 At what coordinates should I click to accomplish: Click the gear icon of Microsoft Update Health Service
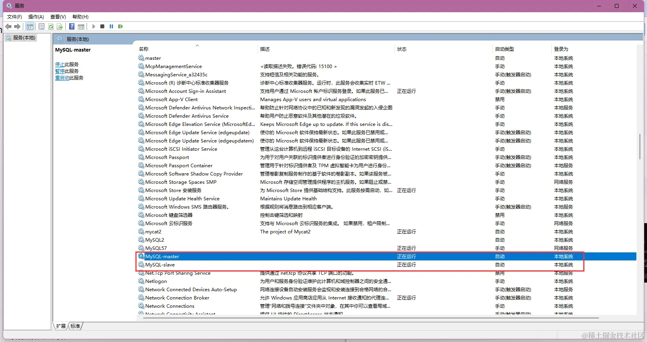141,198
